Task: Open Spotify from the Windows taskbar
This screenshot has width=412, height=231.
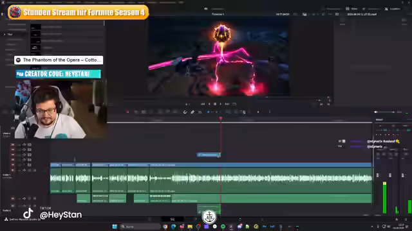Action: 223,227
